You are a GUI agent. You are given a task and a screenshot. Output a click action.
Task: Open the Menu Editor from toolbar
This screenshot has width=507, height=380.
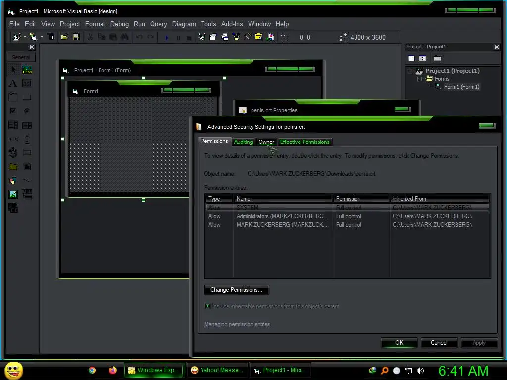click(51, 37)
